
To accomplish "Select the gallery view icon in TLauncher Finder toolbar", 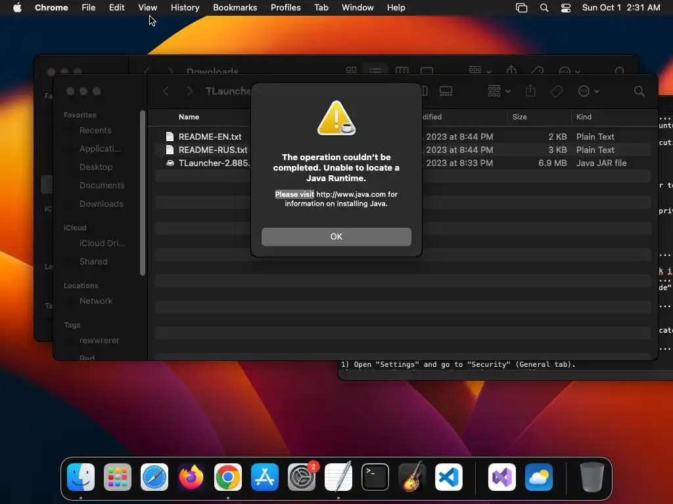I will (446, 91).
